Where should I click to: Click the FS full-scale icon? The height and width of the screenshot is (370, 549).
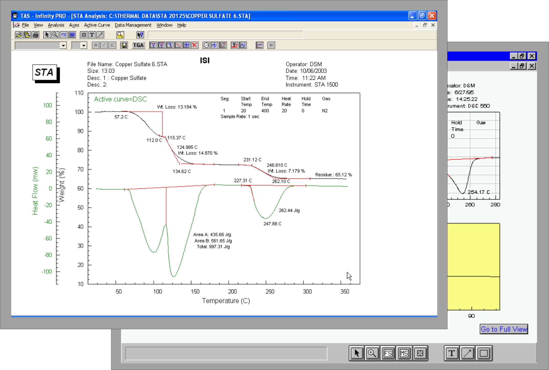tap(64, 35)
